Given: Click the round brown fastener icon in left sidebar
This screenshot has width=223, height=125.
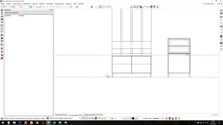Looking at the screenshot, I should 2,49.
